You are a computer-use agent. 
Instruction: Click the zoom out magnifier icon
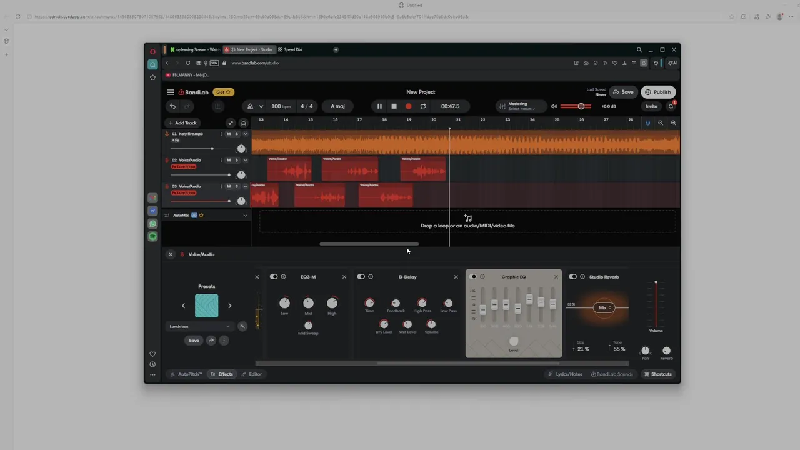[661, 123]
